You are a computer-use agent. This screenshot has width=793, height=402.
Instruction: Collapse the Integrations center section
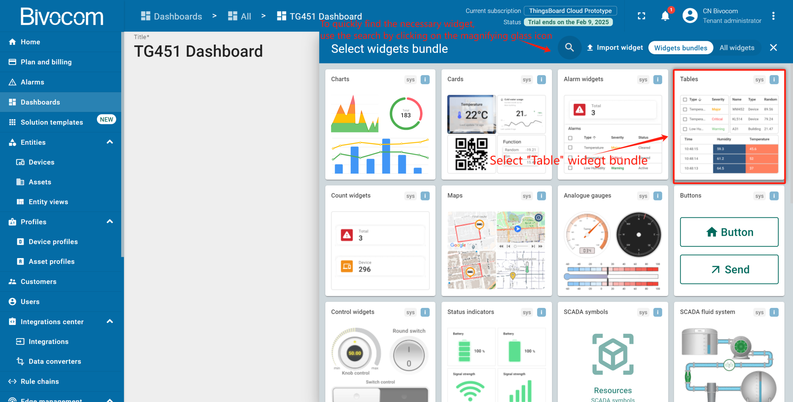[x=110, y=322]
